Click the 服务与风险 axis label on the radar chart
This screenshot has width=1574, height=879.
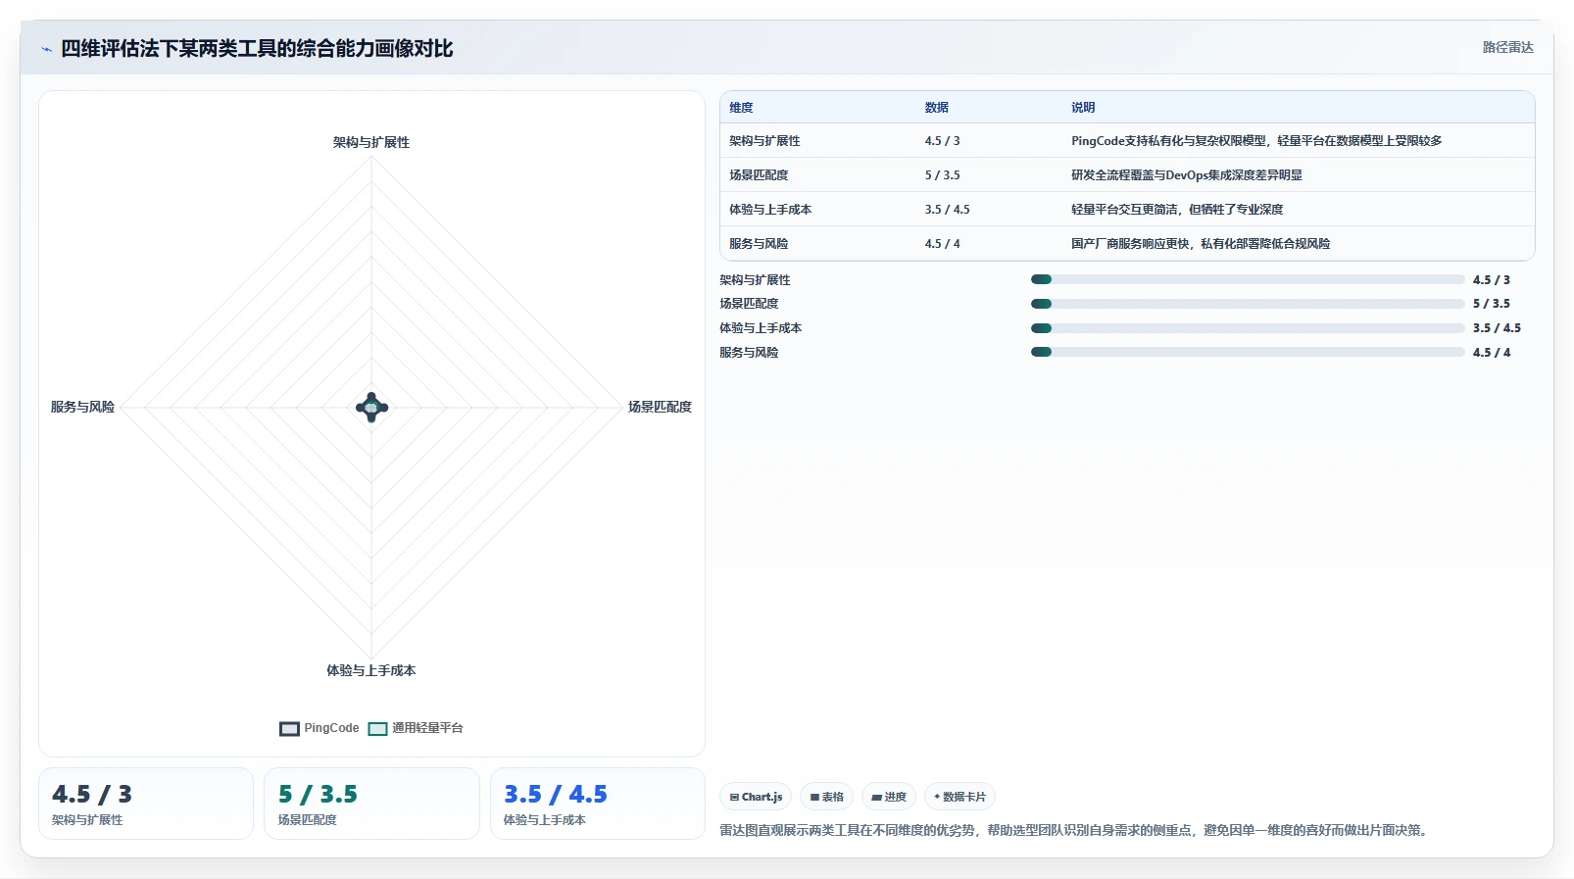tap(82, 407)
